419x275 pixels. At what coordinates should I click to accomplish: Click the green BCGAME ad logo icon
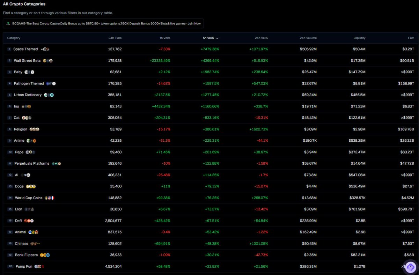(x=8, y=24)
